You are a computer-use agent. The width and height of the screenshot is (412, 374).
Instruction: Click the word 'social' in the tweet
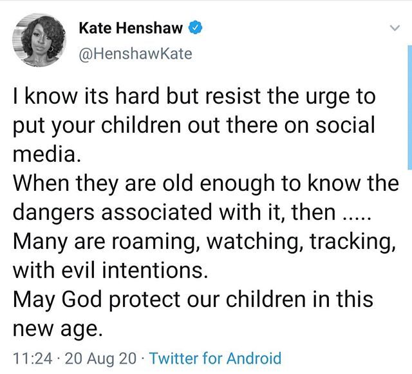[x=345, y=124]
